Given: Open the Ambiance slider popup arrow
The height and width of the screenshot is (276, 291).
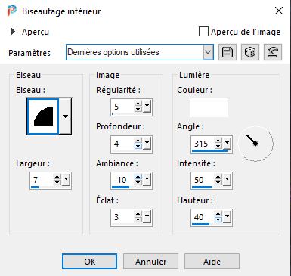Looking at the screenshot, I should [x=147, y=180].
